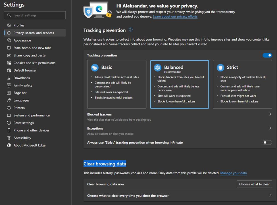Click the Strict shield icon

[x=220, y=68]
